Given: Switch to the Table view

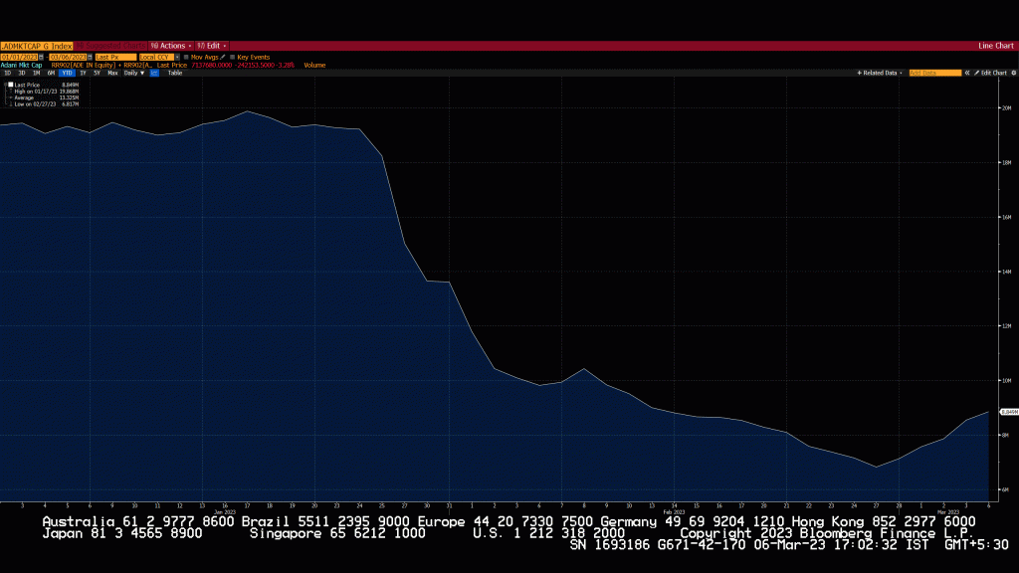Looking at the screenshot, I should 174,73.
